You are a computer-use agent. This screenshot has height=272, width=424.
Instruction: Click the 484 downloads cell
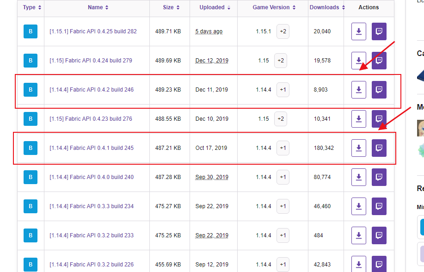[x=318, y=235]
